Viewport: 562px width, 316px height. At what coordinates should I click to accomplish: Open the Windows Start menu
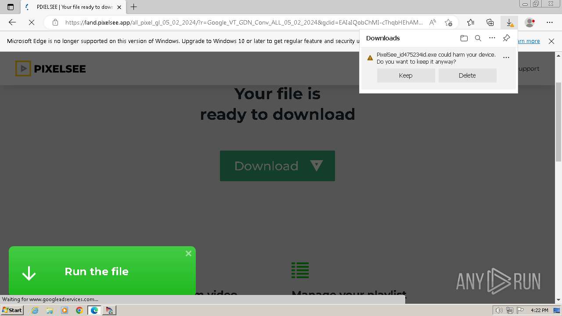click(x=12, y=310)
